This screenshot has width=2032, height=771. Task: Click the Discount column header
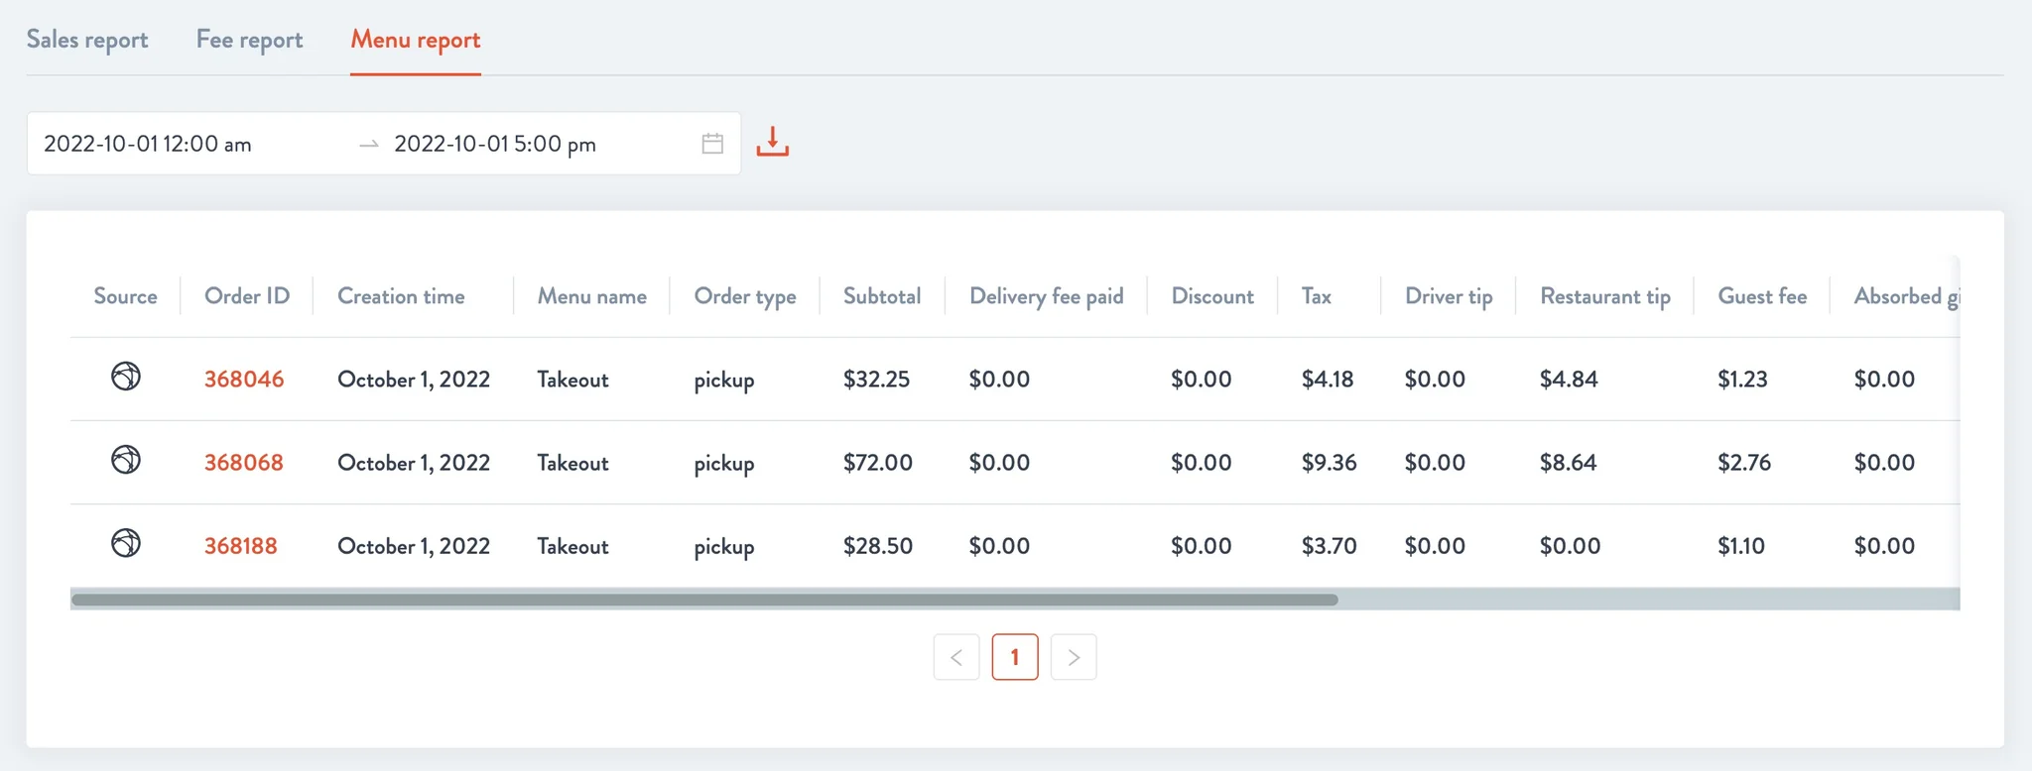pos(1212,296)
